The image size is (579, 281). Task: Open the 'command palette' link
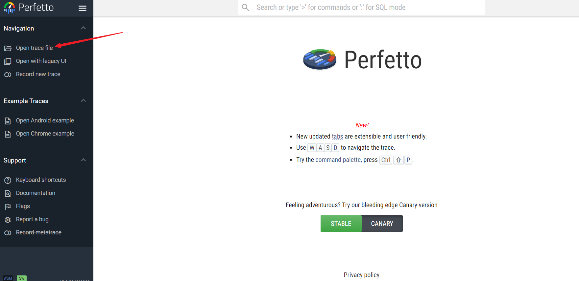[338, 160]
